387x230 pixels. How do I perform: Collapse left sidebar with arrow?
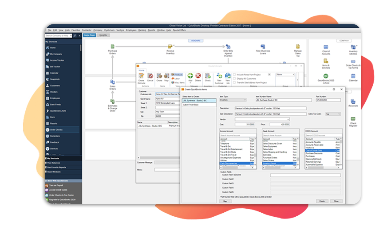tap(80, 36)
